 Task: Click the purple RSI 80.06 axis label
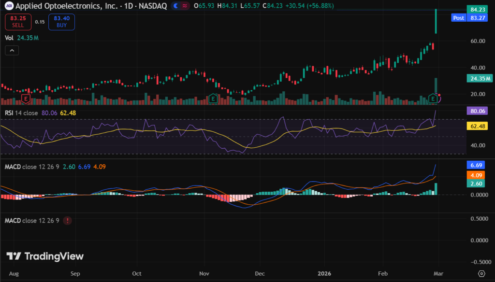tap(480, 111)
